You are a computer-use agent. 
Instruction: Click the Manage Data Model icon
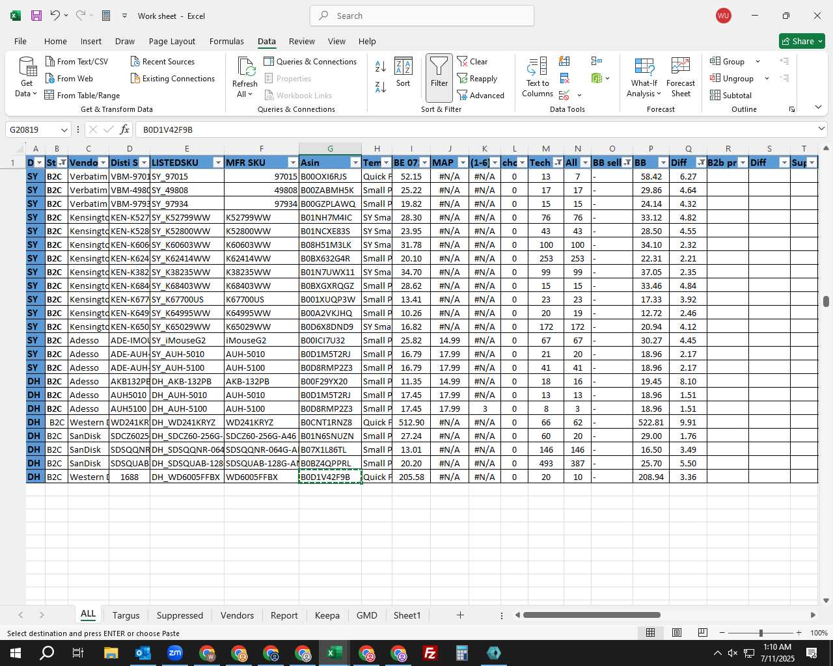click(x=597, y=78)
